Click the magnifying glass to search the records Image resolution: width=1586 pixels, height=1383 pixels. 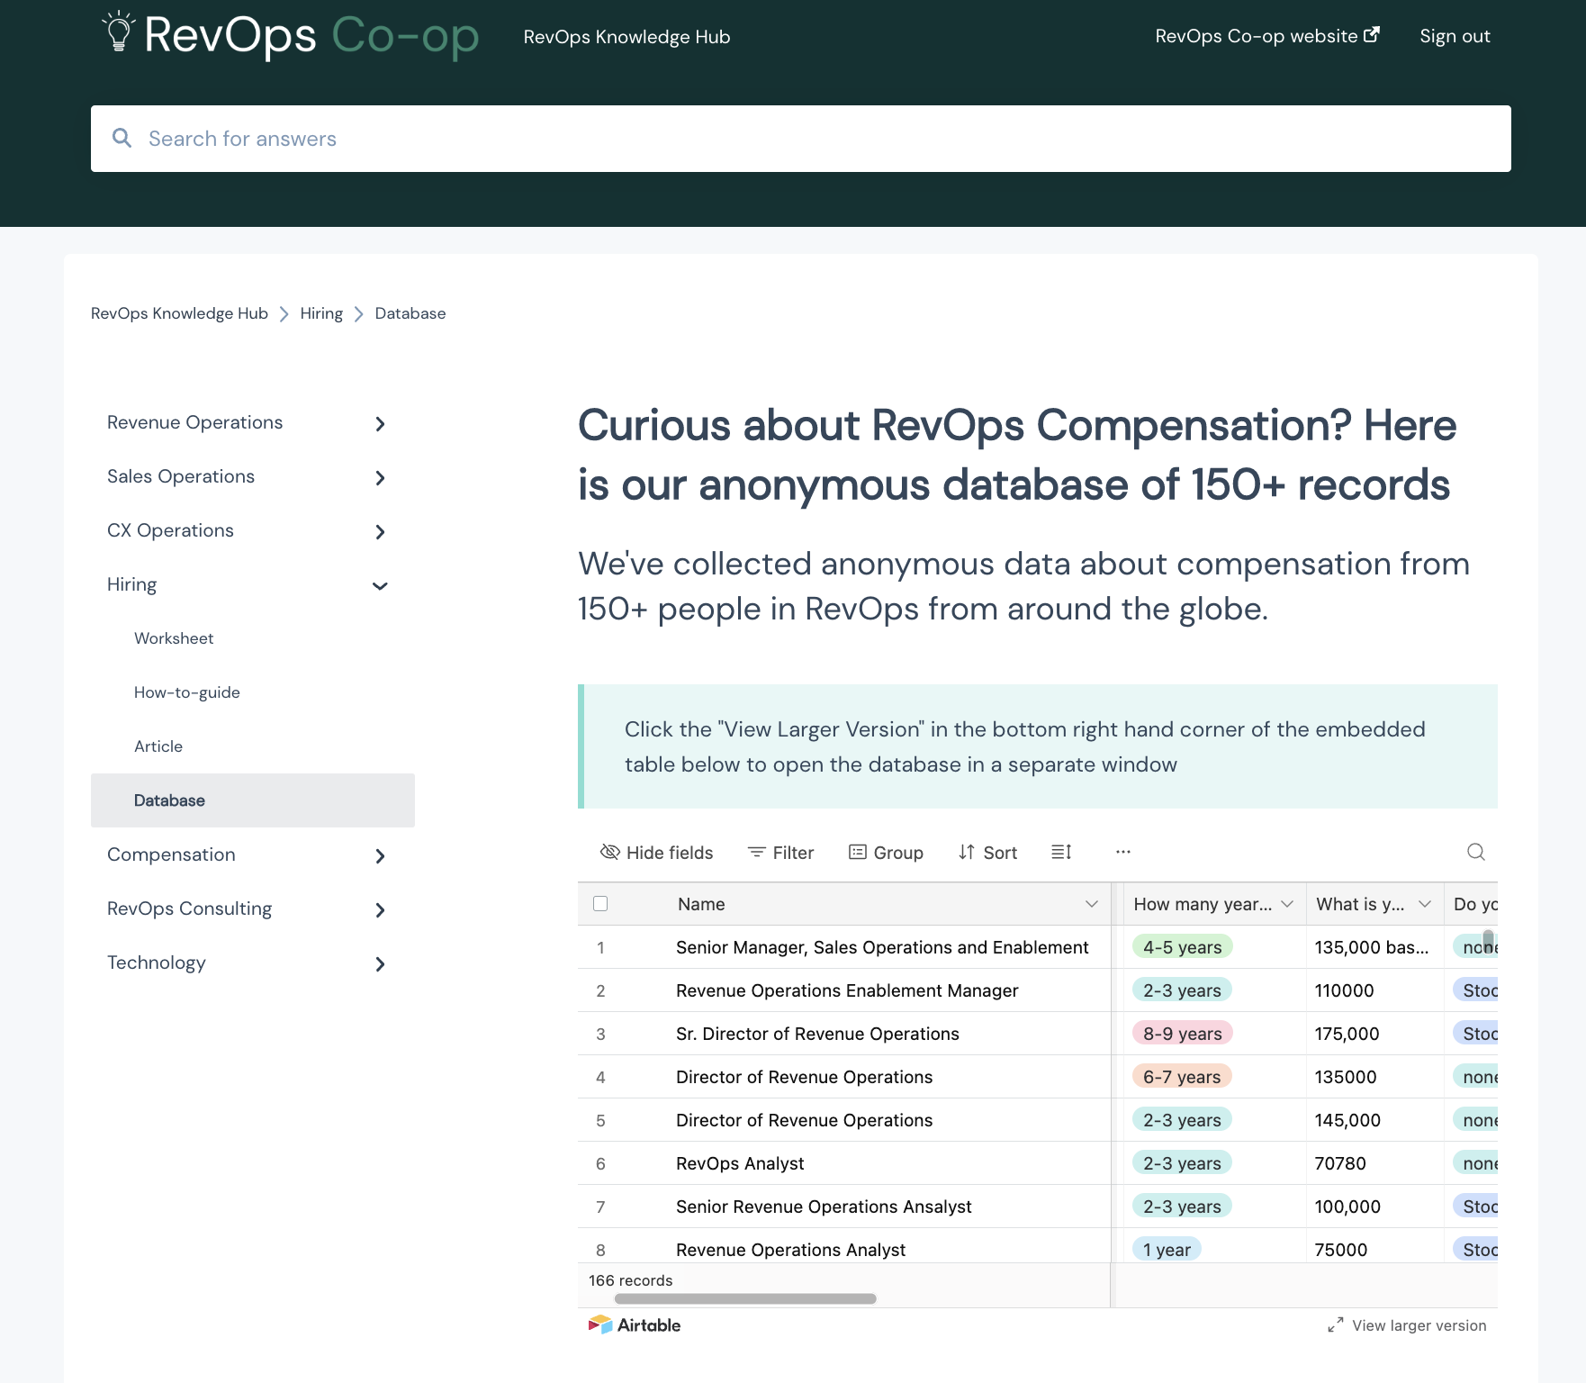(x=1475, y=852)
